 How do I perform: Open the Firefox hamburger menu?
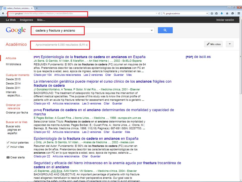pos(239,13)
